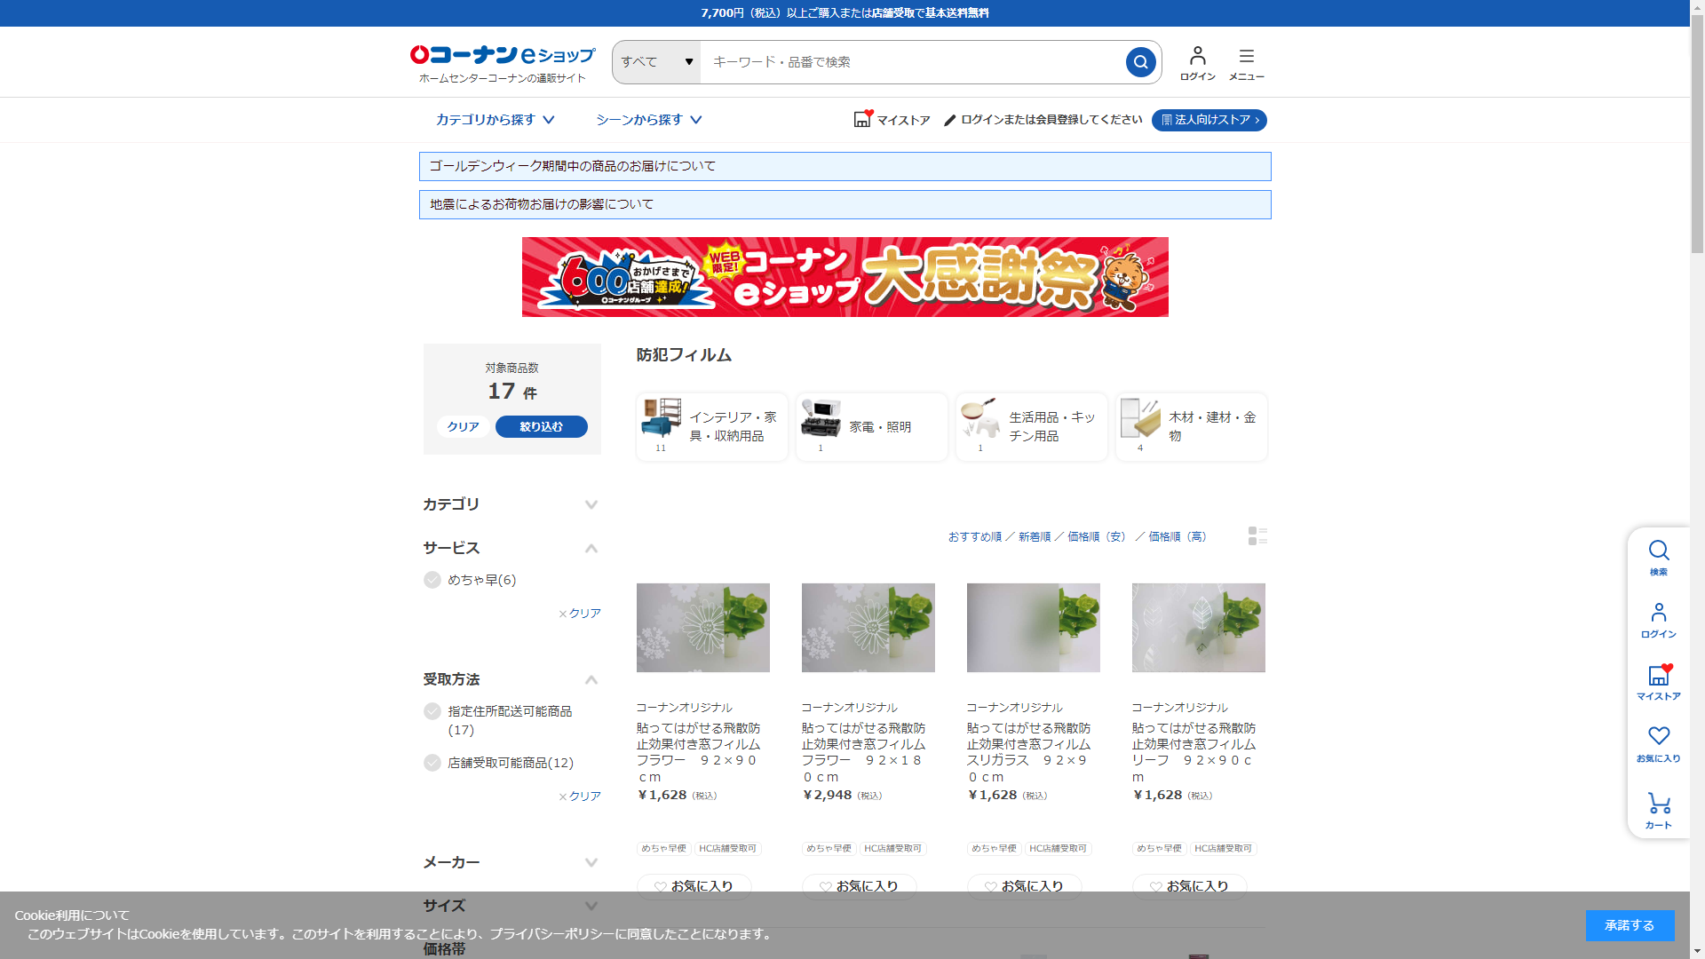
Task: Accept cookies with 承諾する button
Action: coord(1629,925)
